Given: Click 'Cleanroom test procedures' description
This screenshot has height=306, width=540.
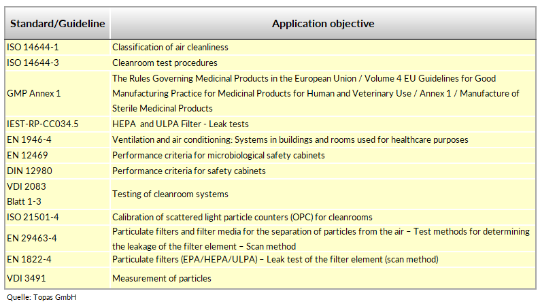Looking at the screenshot, I should point(165,63).
